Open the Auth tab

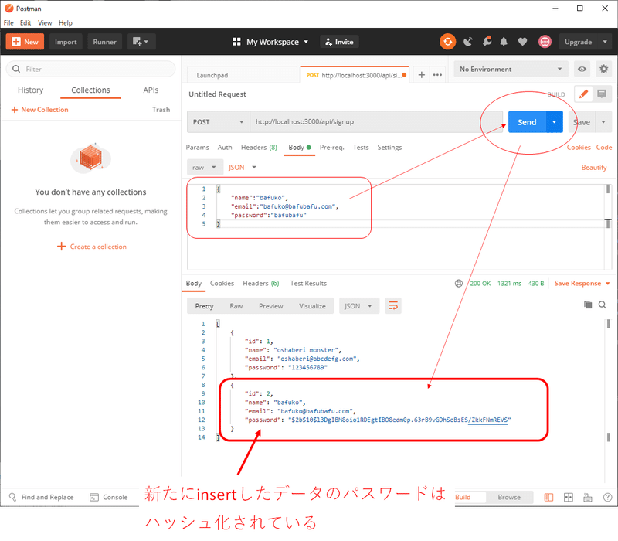coord(225,148)
